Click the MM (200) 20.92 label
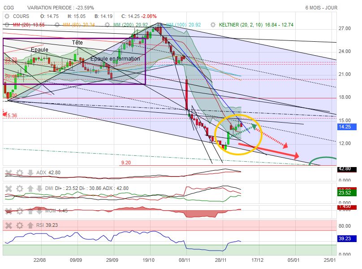This screenshot has width=362, height=269. click(x=131, y=25)
